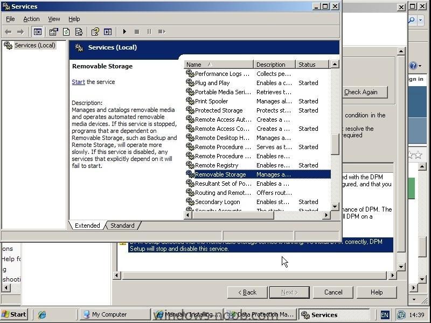Click the Back button in DPM Setup
This screenshot has height=323, width=431.
pos(247,292)
